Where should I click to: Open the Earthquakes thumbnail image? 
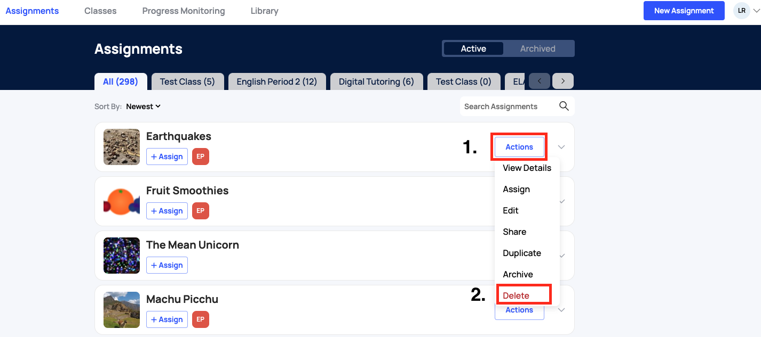[122, 147]
